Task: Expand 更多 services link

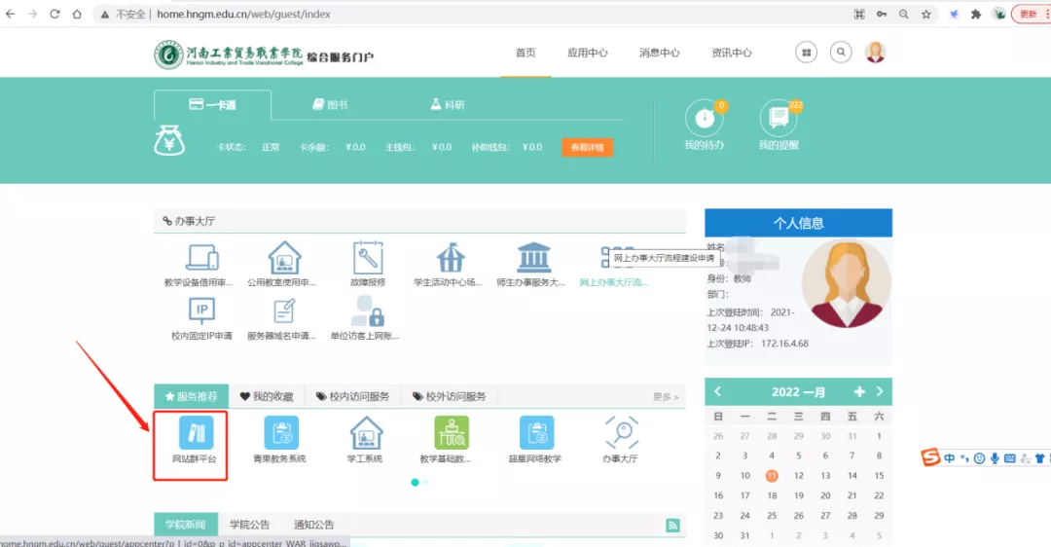Action: point(666,397)
